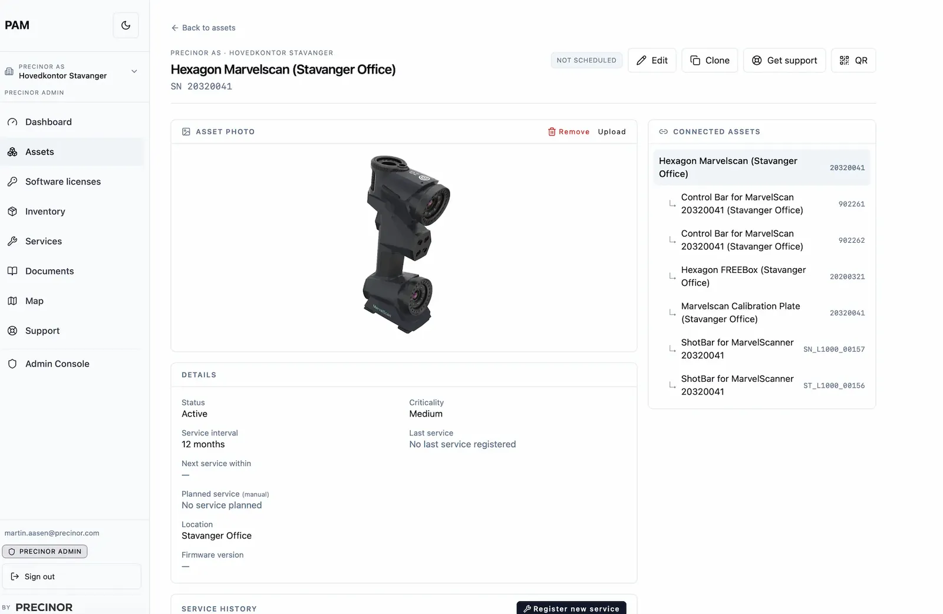Open Software licenses in sidebar
The width and height of the screenshot is (943, 614).
point(72,181)
